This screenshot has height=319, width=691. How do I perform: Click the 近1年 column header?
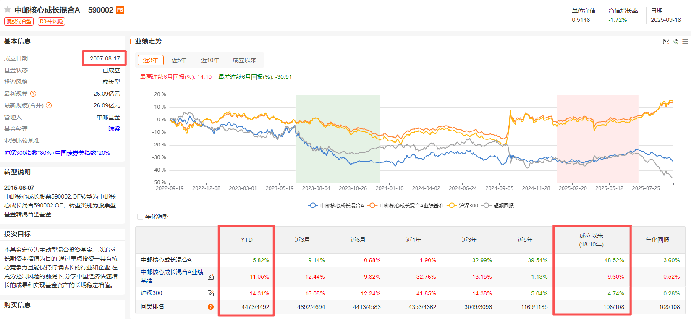[x=414, y=240]
